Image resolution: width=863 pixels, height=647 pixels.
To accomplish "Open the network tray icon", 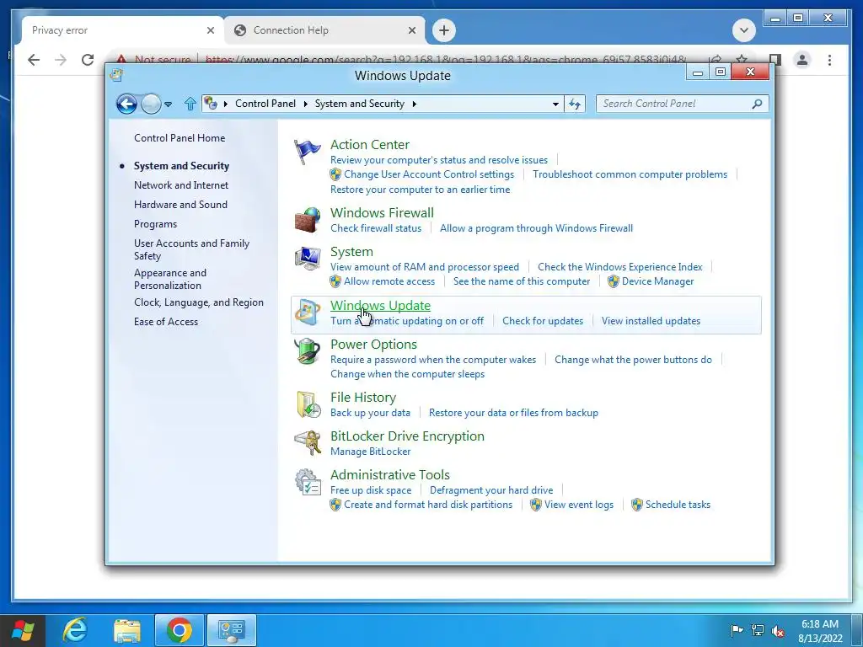I will 758,630.
